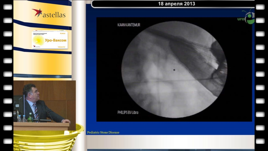Click the Astellas star logo
The image size is (268, 151).
[37, 13]
